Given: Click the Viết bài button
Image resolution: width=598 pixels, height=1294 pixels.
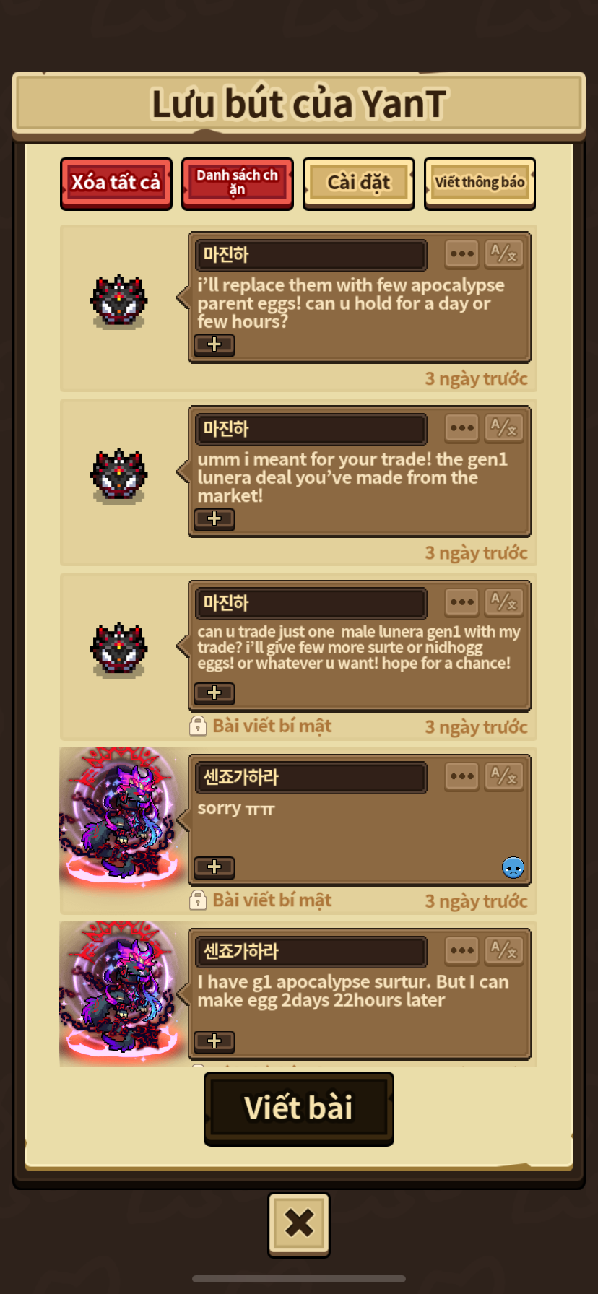Looking at the screenshot, I should point(299,1108).
